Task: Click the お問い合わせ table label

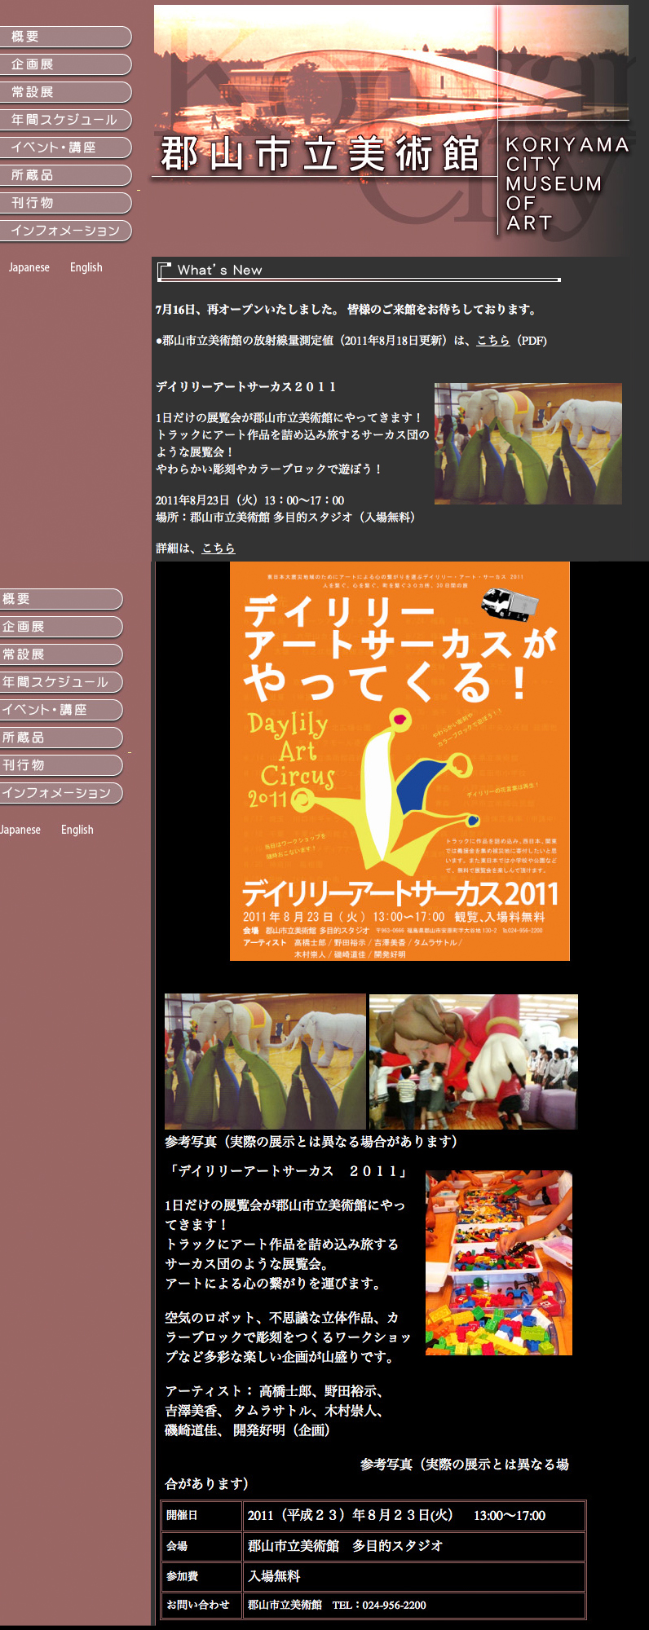Action: pyautogui.click(x=198, y=1605)
